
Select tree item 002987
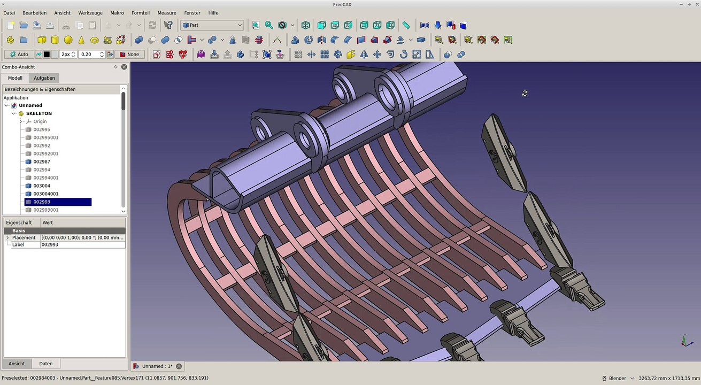[x=42, y=161]
